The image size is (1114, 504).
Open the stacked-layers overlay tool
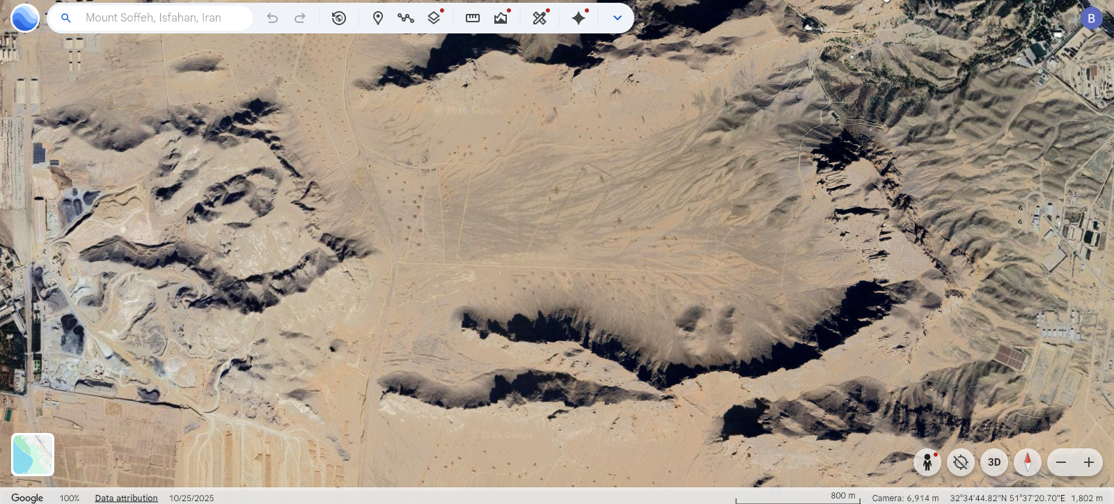pos(434,18)
